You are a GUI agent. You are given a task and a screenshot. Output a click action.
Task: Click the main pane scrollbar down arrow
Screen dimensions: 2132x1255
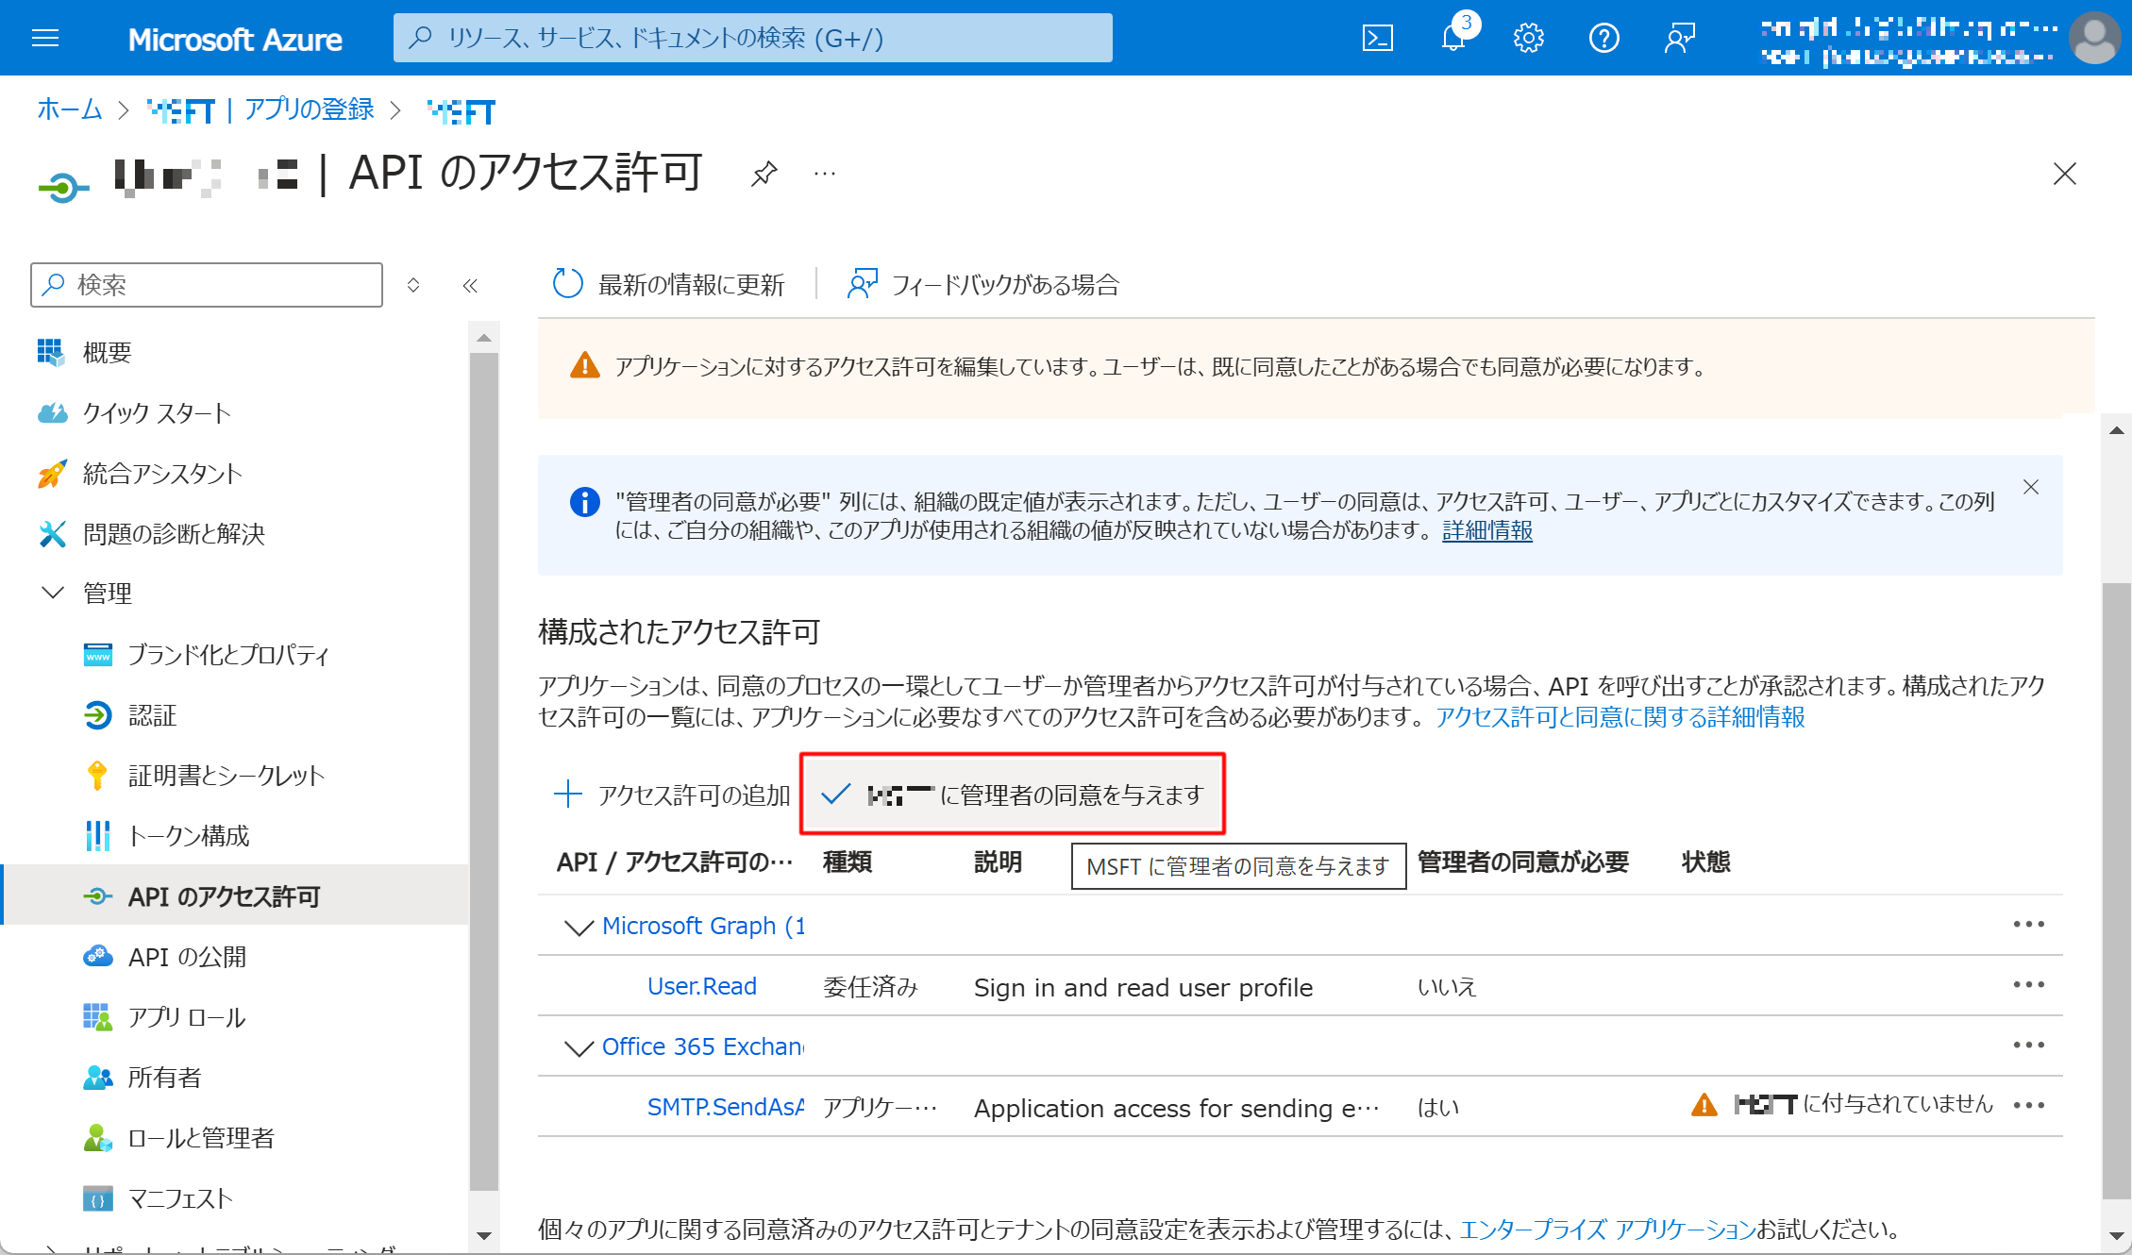(x=2116, y=1236)
